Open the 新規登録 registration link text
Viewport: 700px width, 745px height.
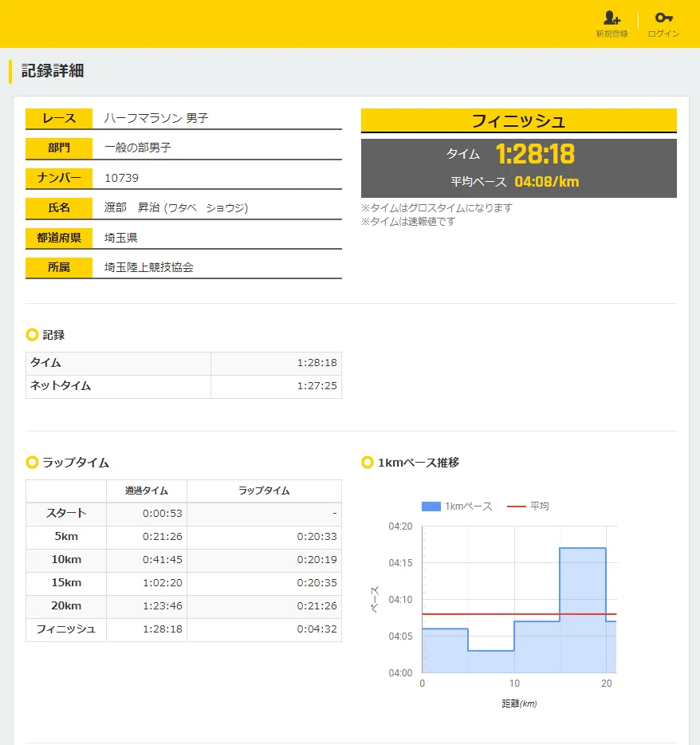[612, 34]
